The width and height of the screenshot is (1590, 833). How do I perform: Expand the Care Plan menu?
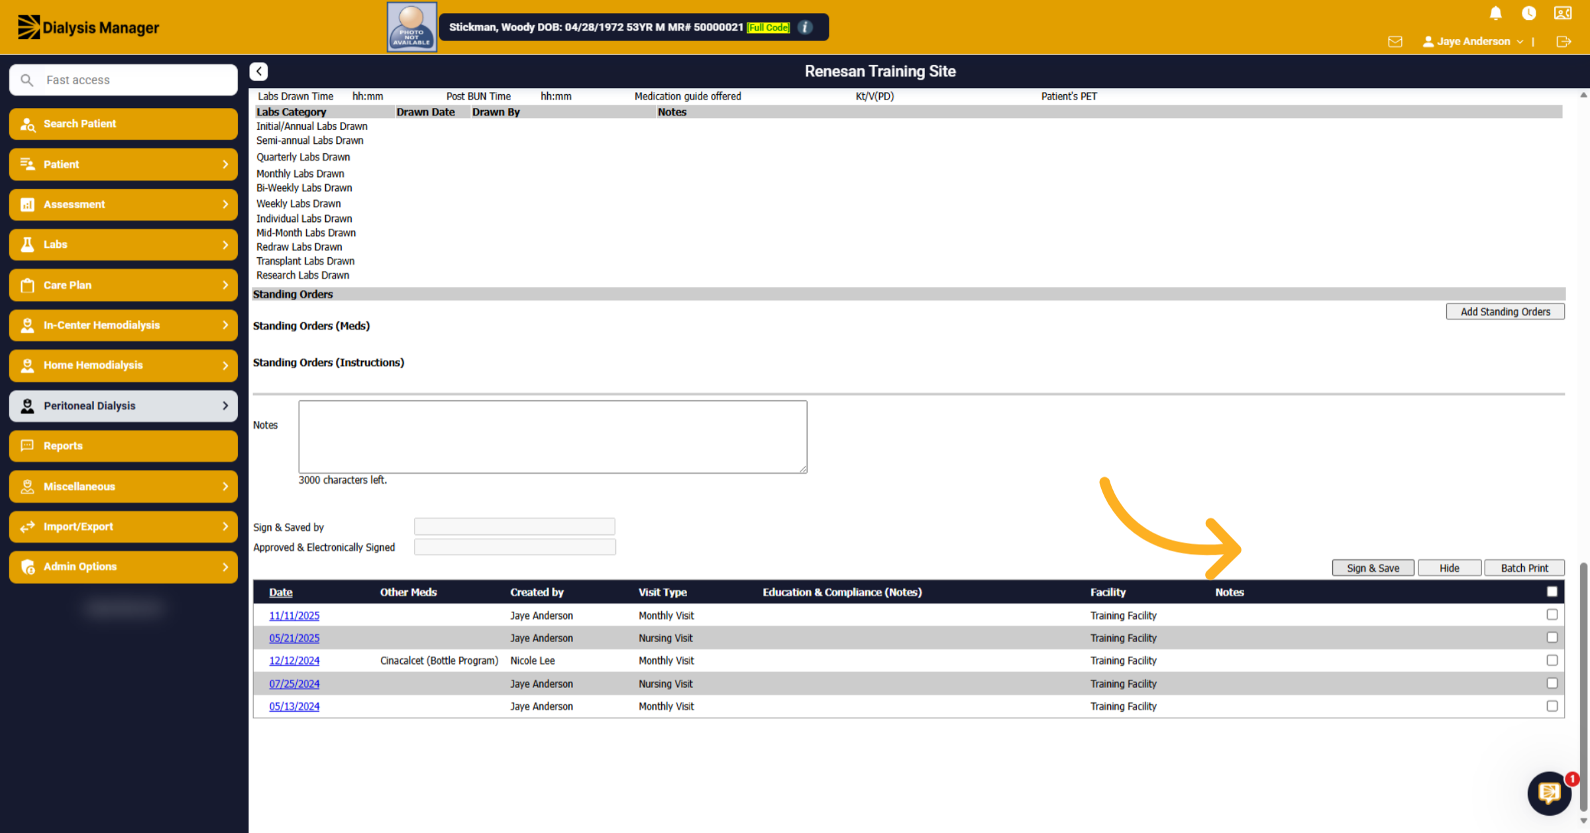[123, 285]
